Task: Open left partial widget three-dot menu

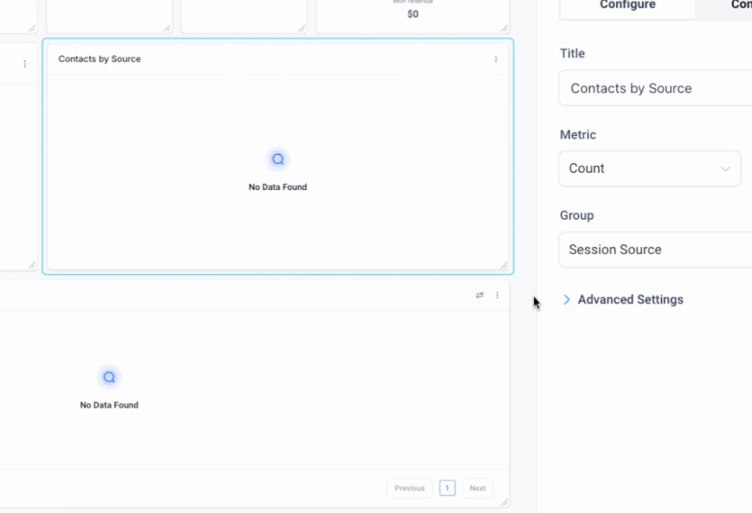Action: click(x=25, y=64)
